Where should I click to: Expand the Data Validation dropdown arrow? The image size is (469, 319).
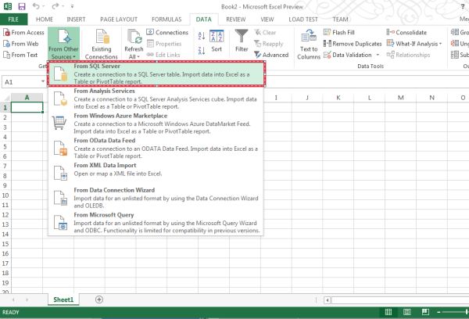point(378,55)
